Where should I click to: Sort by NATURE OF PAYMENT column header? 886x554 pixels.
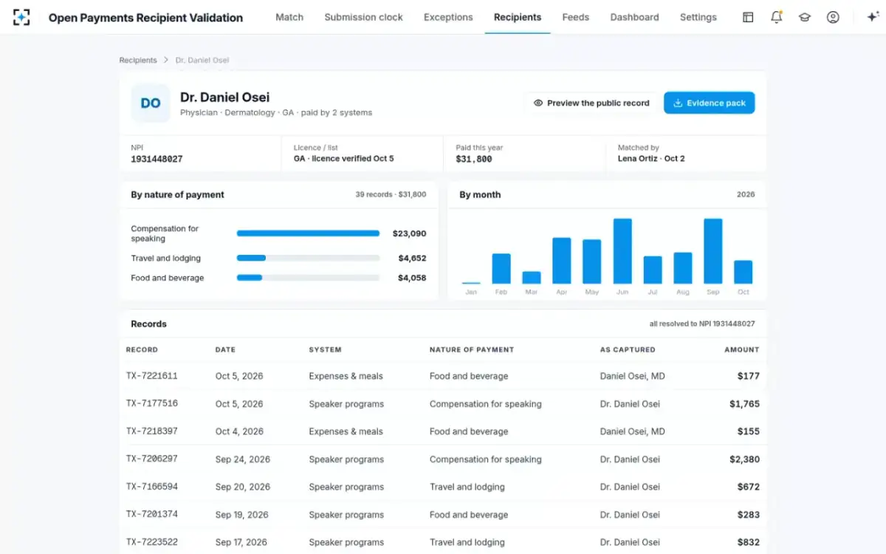(x=472, y=349)
